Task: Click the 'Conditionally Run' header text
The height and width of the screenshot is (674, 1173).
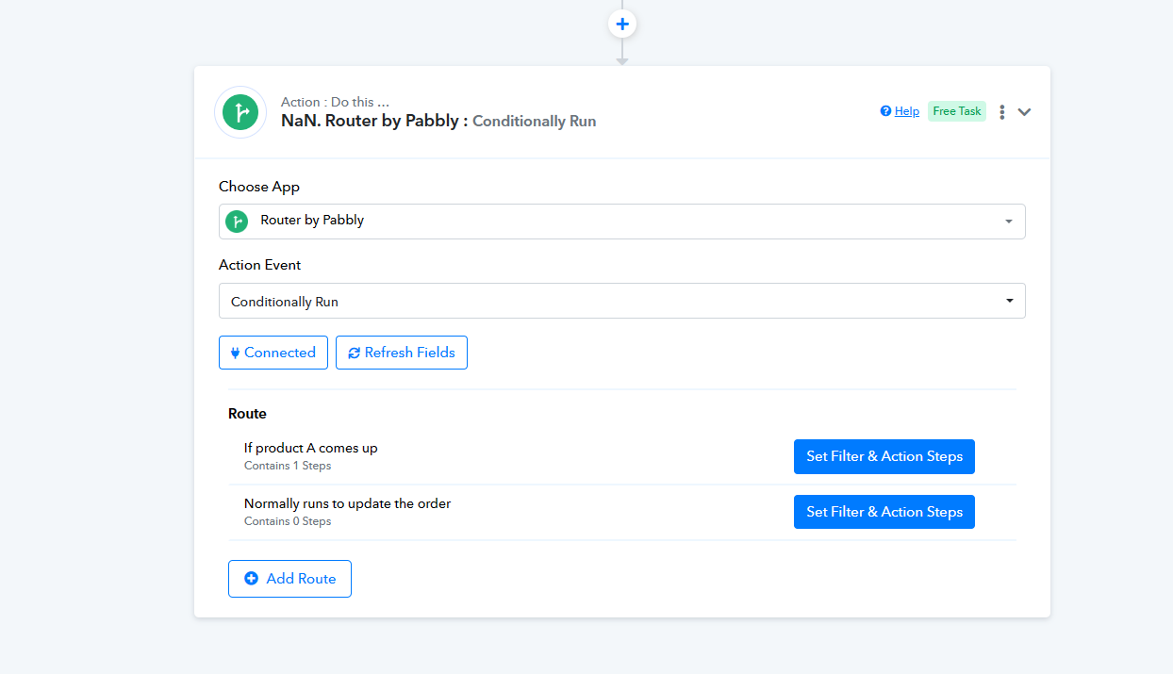Action: click(535, 121)
